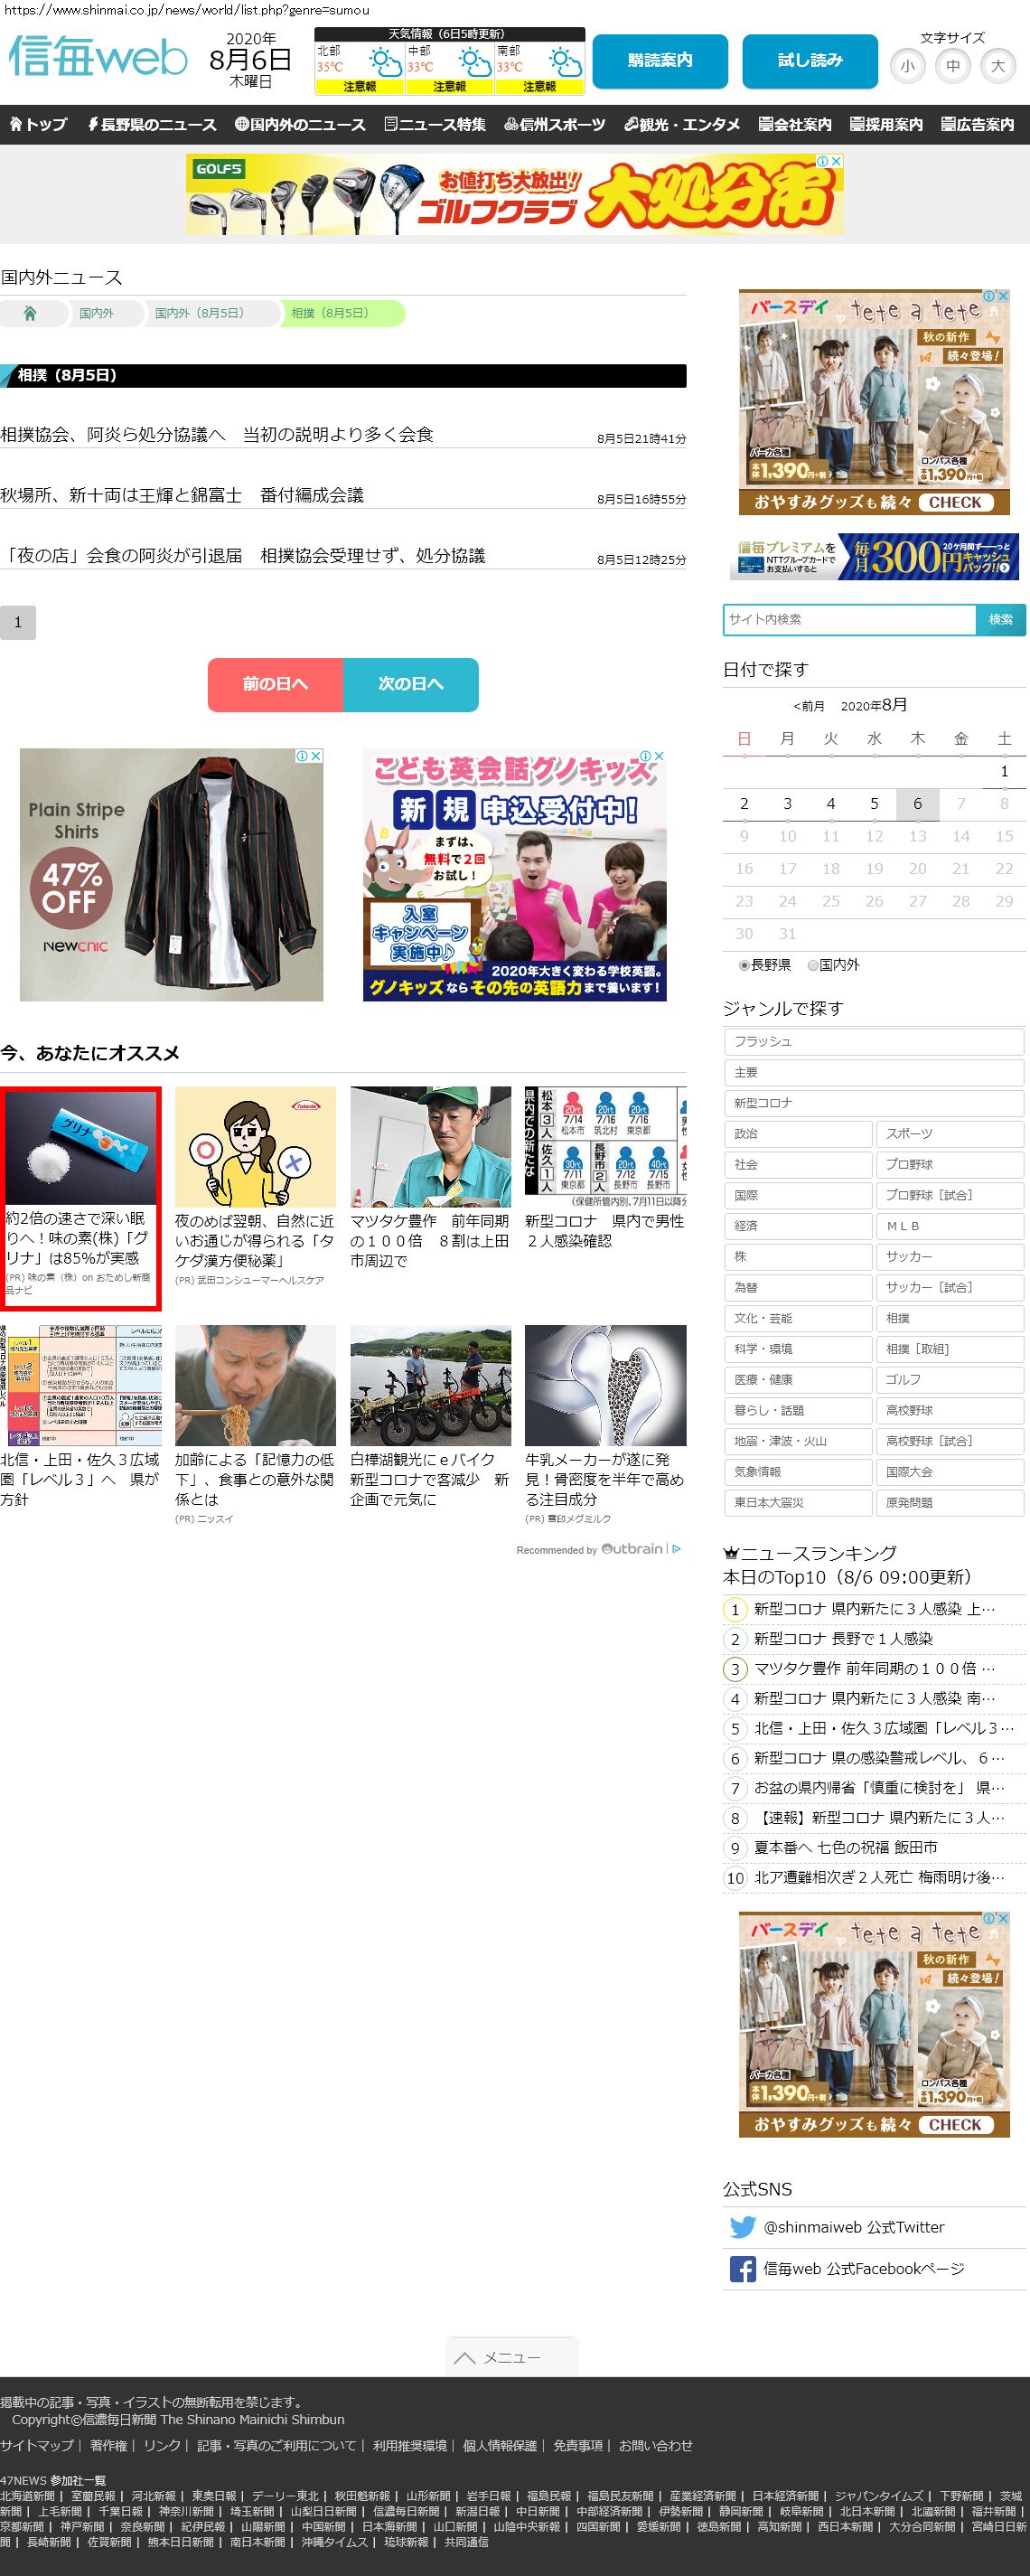Image resolution: width=1030 pixels, height=2576 pixels.
Task: Choose the 中 medium font size option
Action: coord(952,67)
